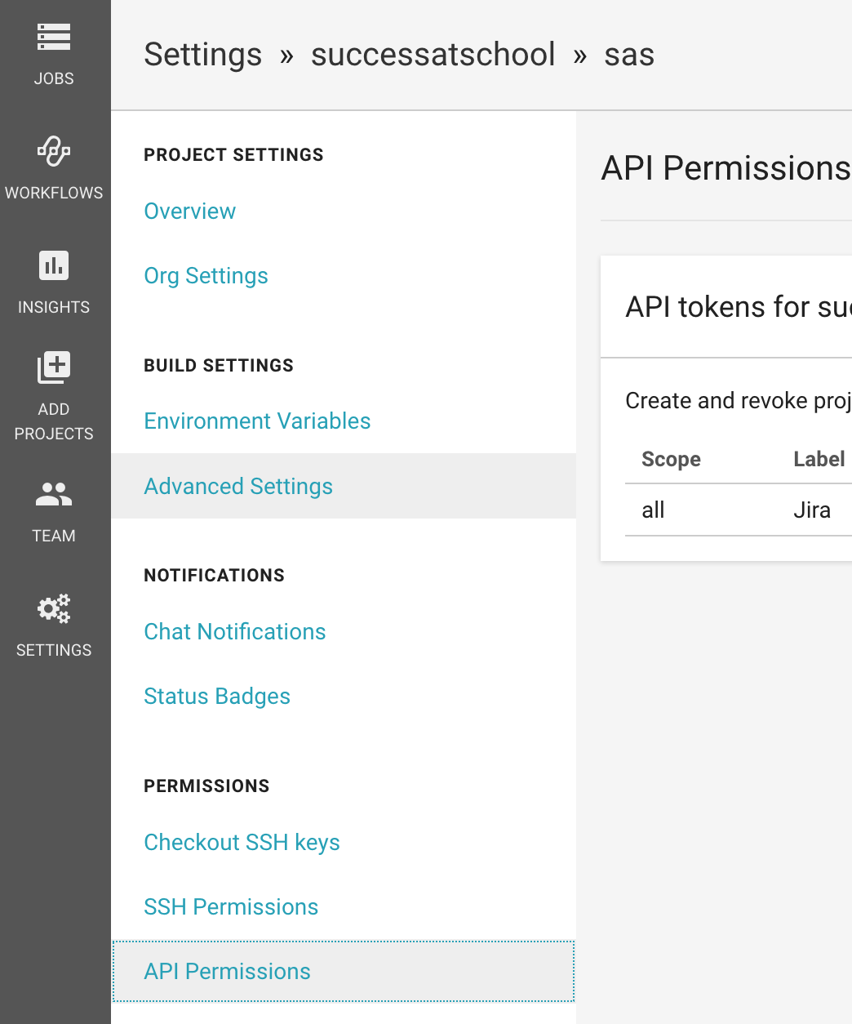The width and height of the screenshot is (852, 1024).
Task: Open Checkout SSH keys page
Action: [242, 843]
